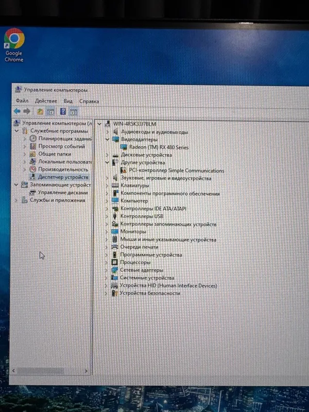Click Очереди печати printer icon
This screenshot has height=412, width=309.
(114, 247)
